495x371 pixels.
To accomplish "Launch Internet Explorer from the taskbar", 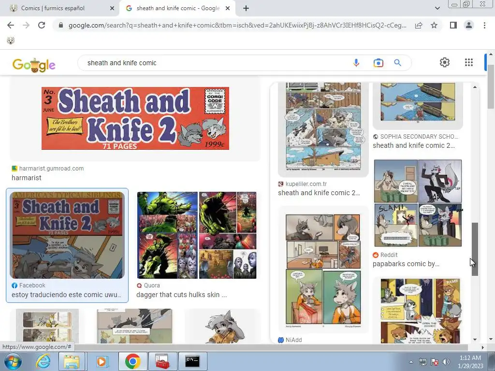I will click(43, 361).
